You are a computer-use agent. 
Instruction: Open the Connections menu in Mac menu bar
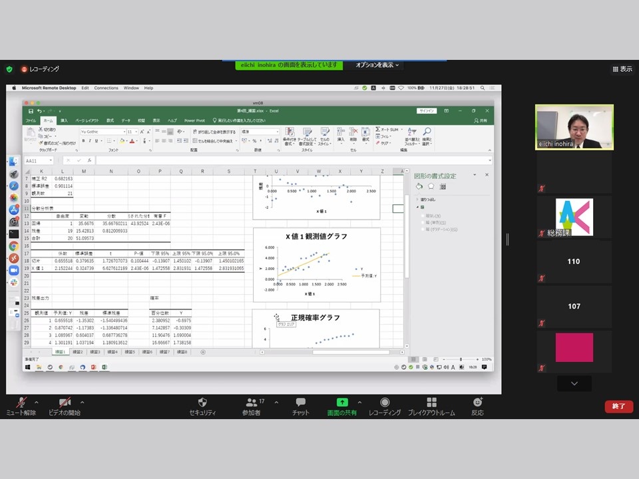point(106,88)
